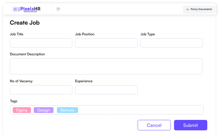Select the No of Vacancy field
The height and width of the screenshot is (137, 220).
41,90
